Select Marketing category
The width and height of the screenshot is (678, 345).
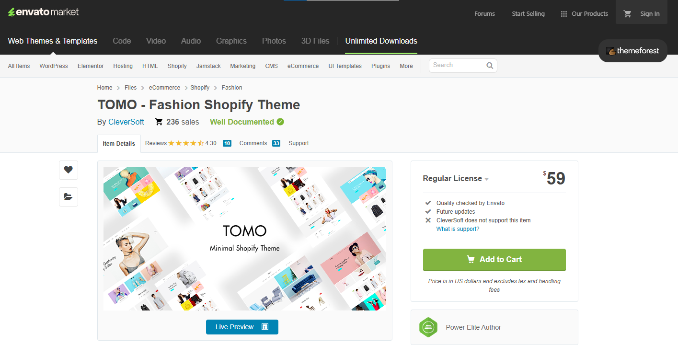[x=242, y=66]
